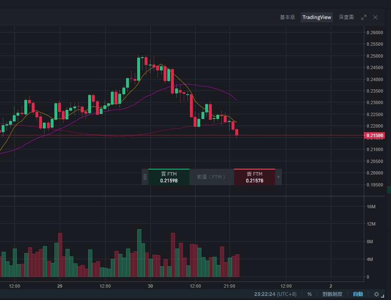This screenshot has width=391, height=300.
Task: Open the 深度圖 depth chart tab
Action: [346, 17]
